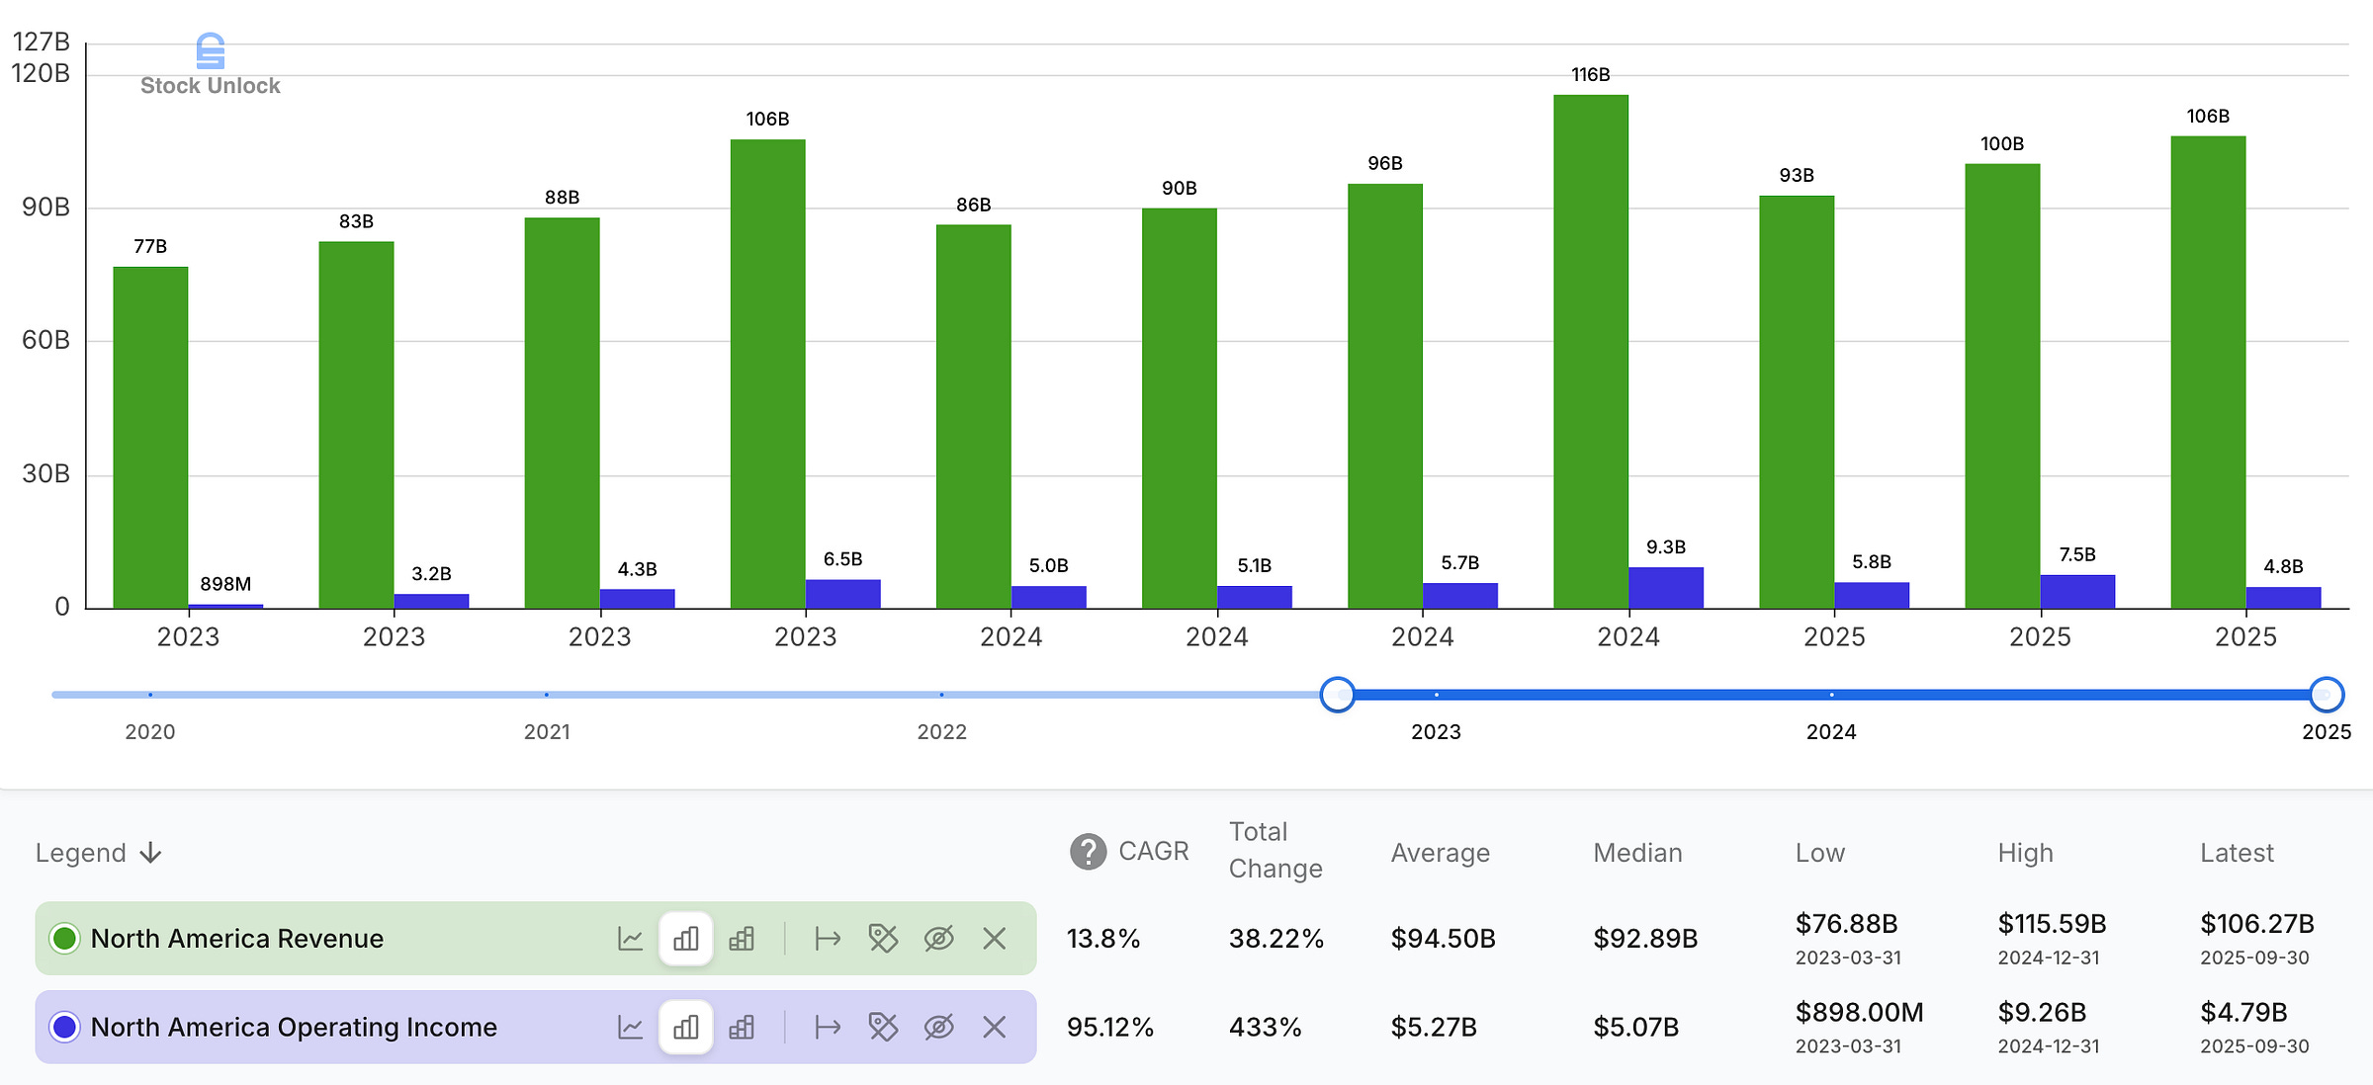The height and width of the screenshot is (1085, 2373).
Task: Switch Operating Income to line chart
Action: pos(630,1028)
